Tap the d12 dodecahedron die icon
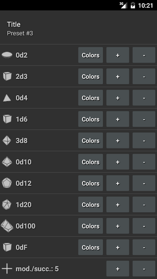 (7, 183)
